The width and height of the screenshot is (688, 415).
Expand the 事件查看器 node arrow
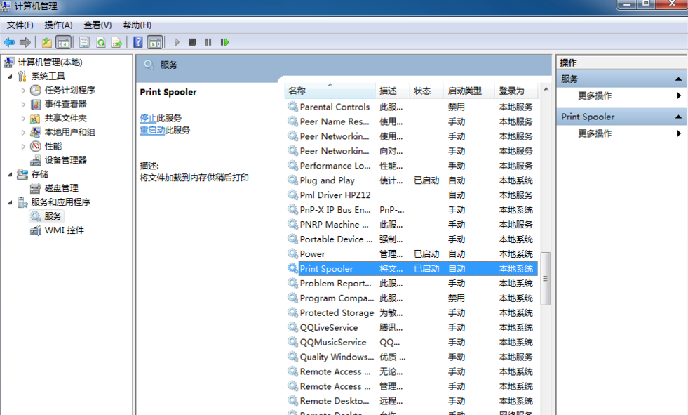pos(23,105)
